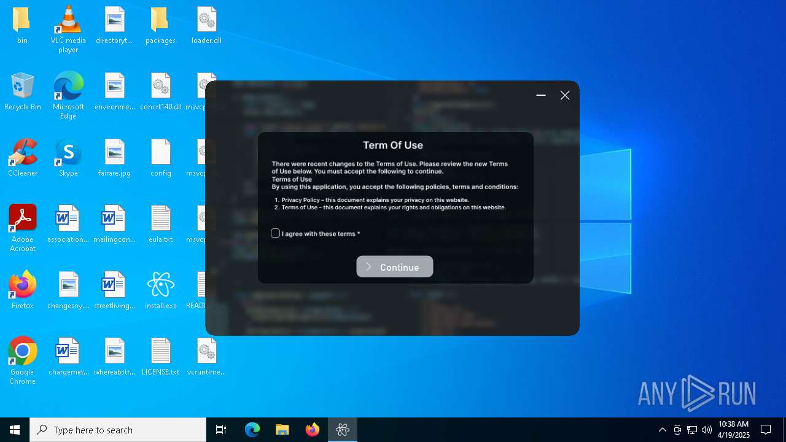Launch Edge from the taskbar
This screenshot has height=442, width=786.
[x=252, y=430]
